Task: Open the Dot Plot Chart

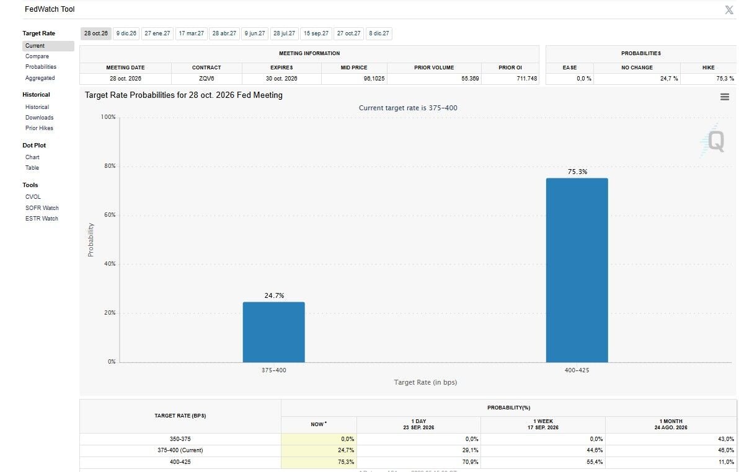Action: pos(32,157)
